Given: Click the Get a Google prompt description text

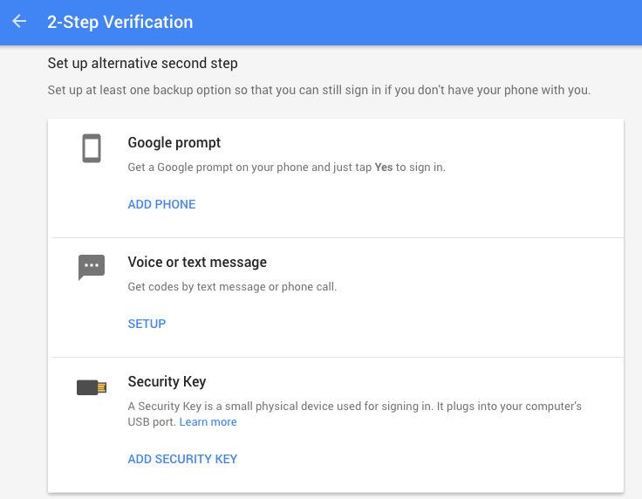Looking at the screenshot, I should click(287, 167).
